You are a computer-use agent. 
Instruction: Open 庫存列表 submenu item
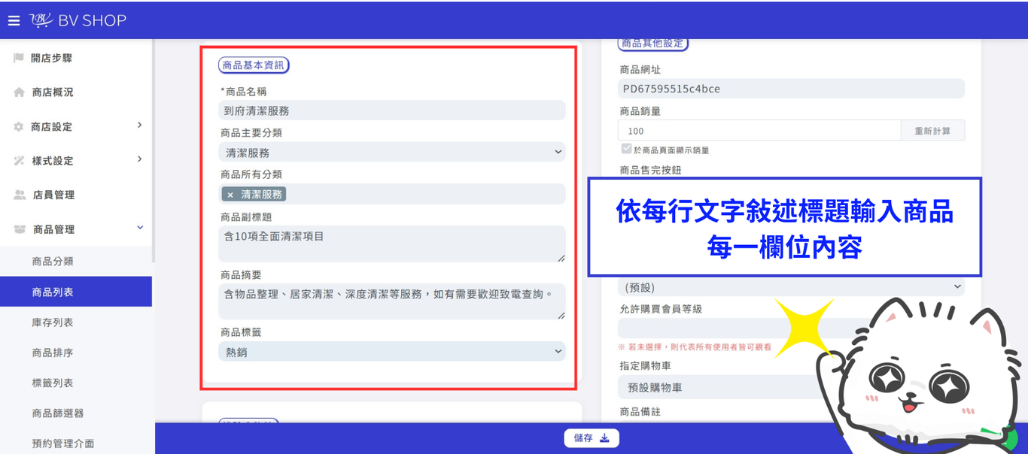53,322
